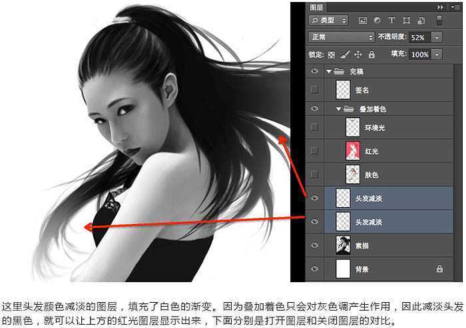
Task: Show the 红光 layer visibility box
Action: [314, 151]
